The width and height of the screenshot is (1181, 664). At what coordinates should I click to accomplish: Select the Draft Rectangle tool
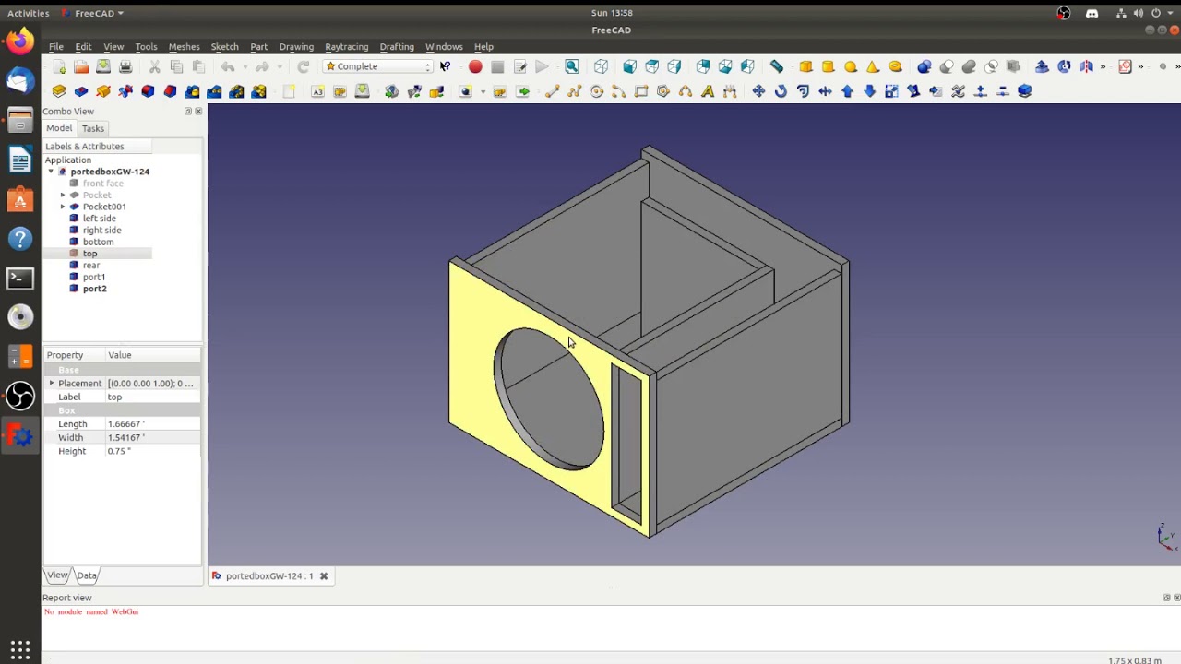pyautogui.click(x=641, y=91)
